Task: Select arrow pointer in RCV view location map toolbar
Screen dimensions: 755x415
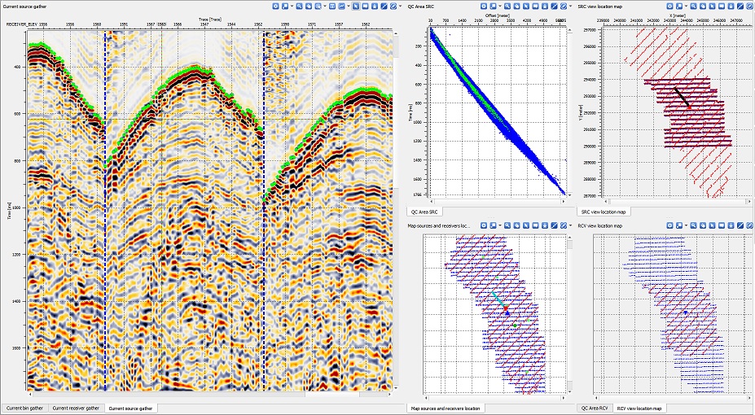Action: pyautogui.click(x=712, y=225)
